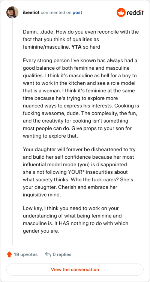
Task: Click the paragraph starting "Low key"
Action: coord(75,219)
